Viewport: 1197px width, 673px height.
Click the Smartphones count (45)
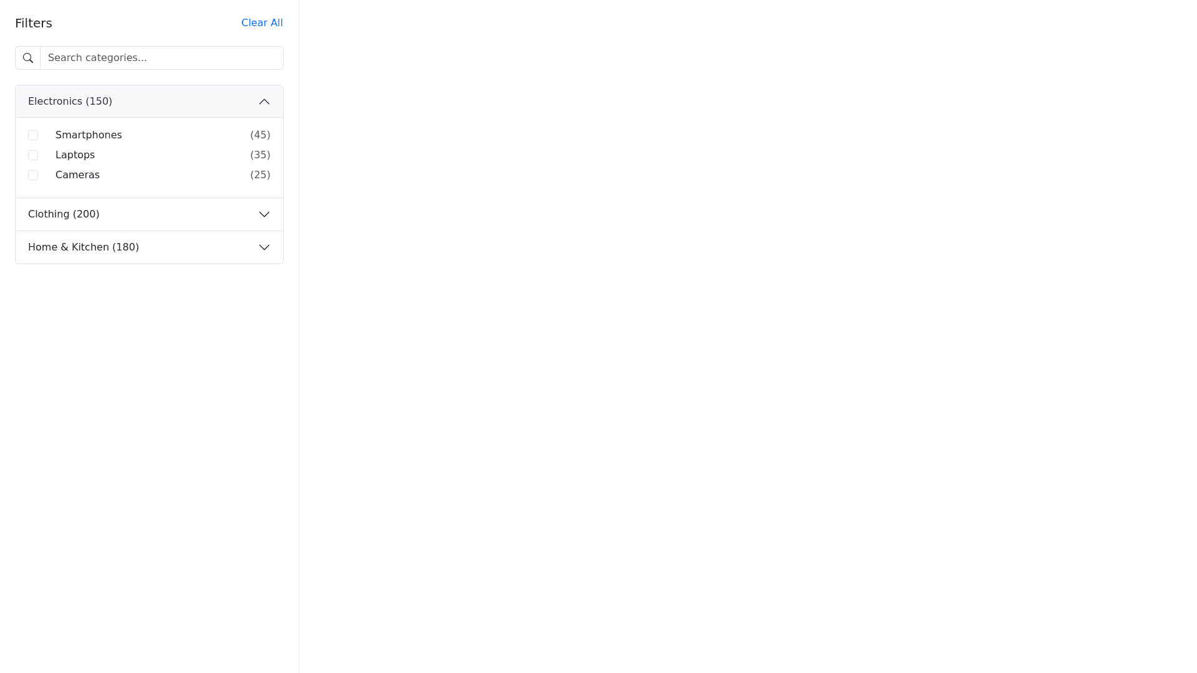tap(260, 135)
